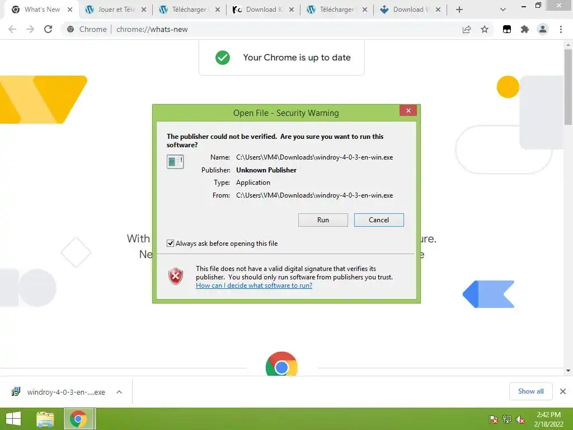Open File Explorer from the taskbar
The width and height of the screenshot is (573, 430).
coord(45,419)
